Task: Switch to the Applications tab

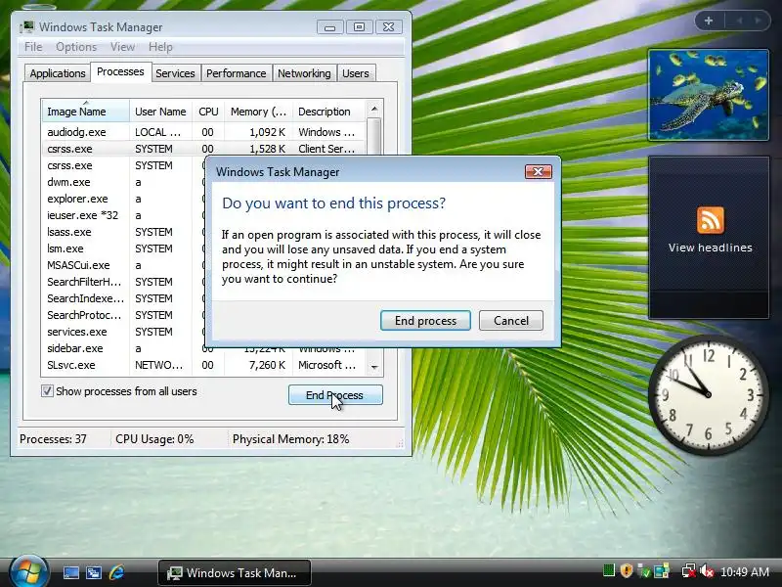Action: 58,73
